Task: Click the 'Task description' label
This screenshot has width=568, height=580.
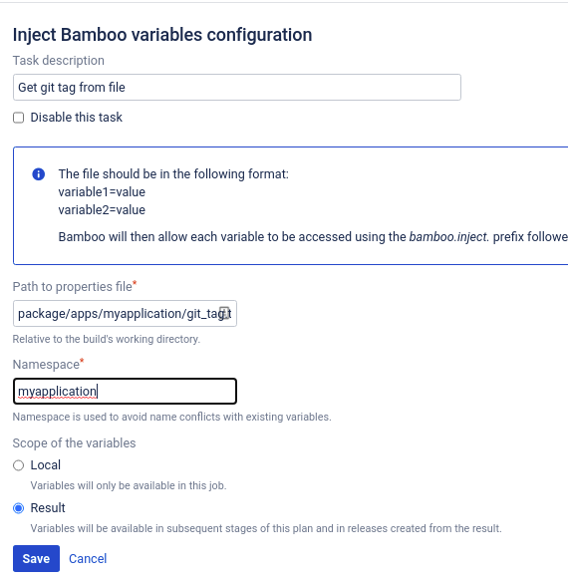Action: (x=59, y=61)
